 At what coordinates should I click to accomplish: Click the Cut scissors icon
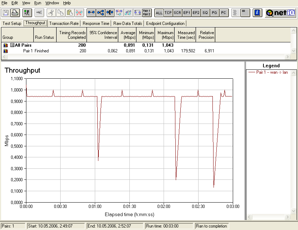(51, 13)
